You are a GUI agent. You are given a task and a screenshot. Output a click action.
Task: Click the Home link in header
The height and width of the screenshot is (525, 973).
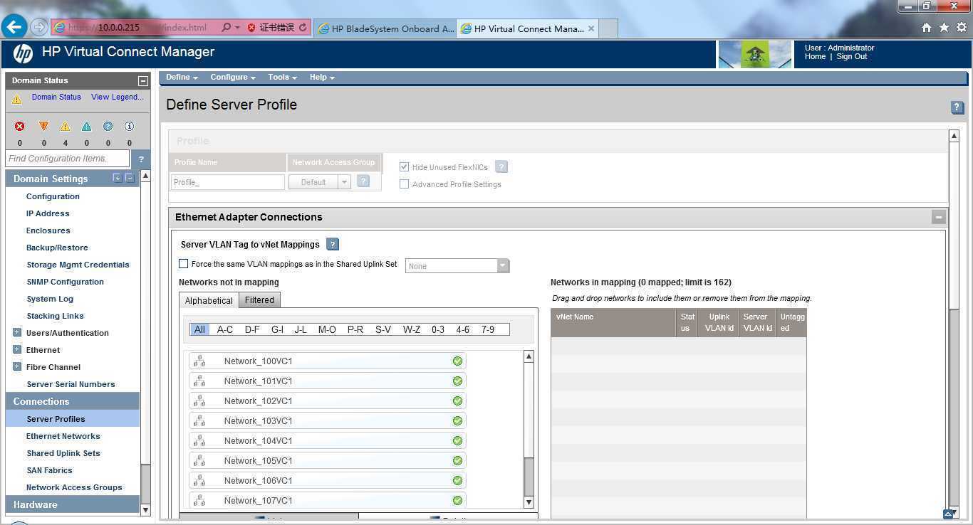815,57
